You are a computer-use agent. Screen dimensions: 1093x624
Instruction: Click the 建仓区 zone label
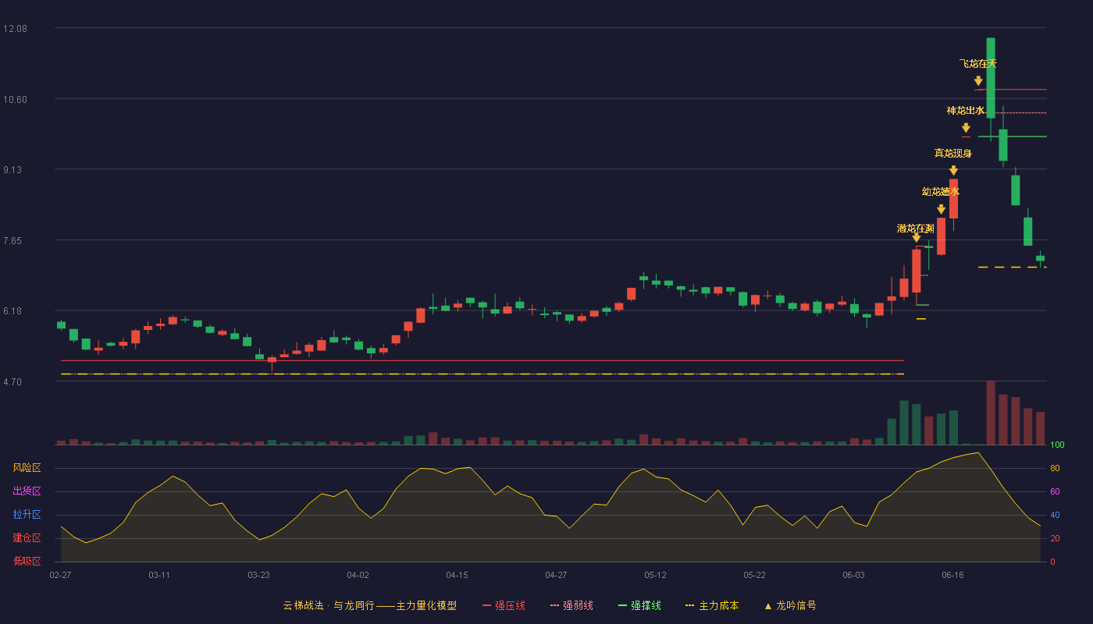pyautogui.click(x=27, y=538)
